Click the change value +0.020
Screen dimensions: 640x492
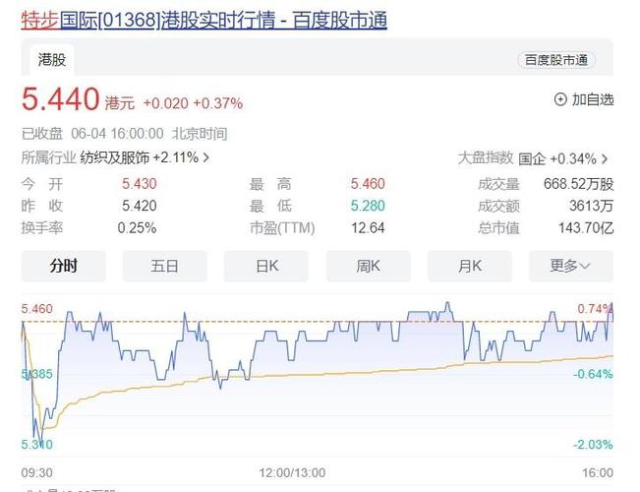pyautogui.click(x=166, y=103)
